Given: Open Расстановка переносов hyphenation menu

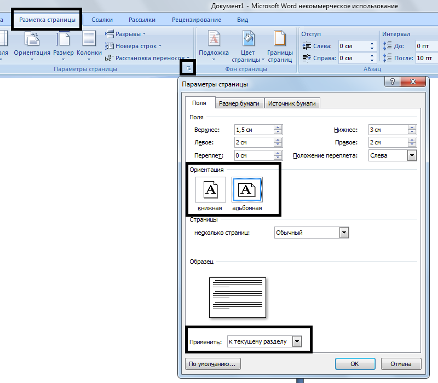Looking at the screenshot, I should click(x=147, y=58).
